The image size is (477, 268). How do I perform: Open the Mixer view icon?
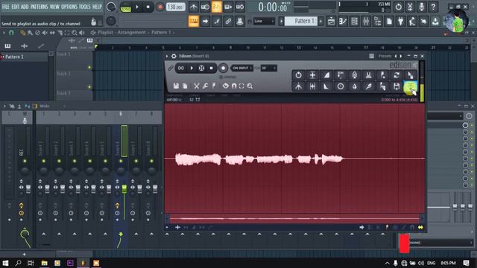(x=366, y=21)
